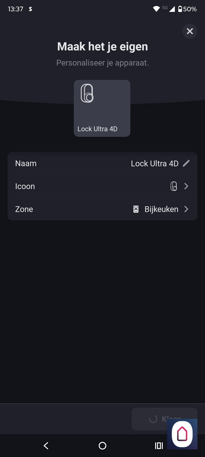Tap the washing machine icon beside Bijkeuken
Image resolution: width=205 pixels, height=457 pixels.
coord(136,209)
